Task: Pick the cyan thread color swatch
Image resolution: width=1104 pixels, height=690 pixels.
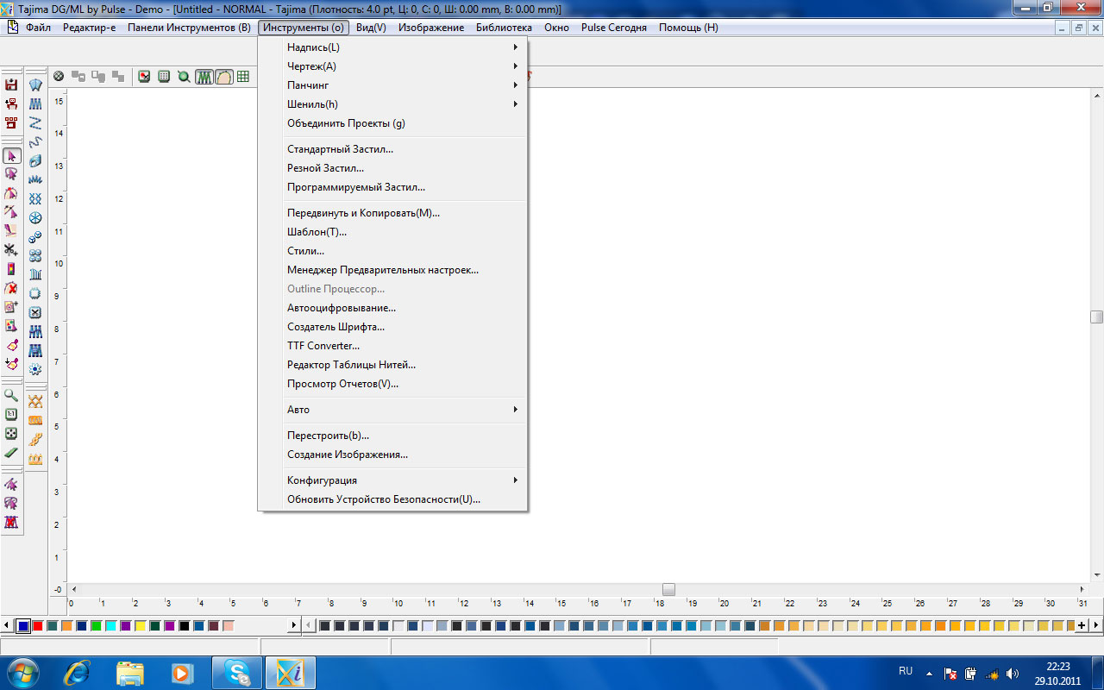Action: (111, 625)
